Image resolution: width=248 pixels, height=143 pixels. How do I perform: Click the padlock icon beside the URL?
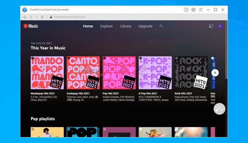tap(51, 17)
